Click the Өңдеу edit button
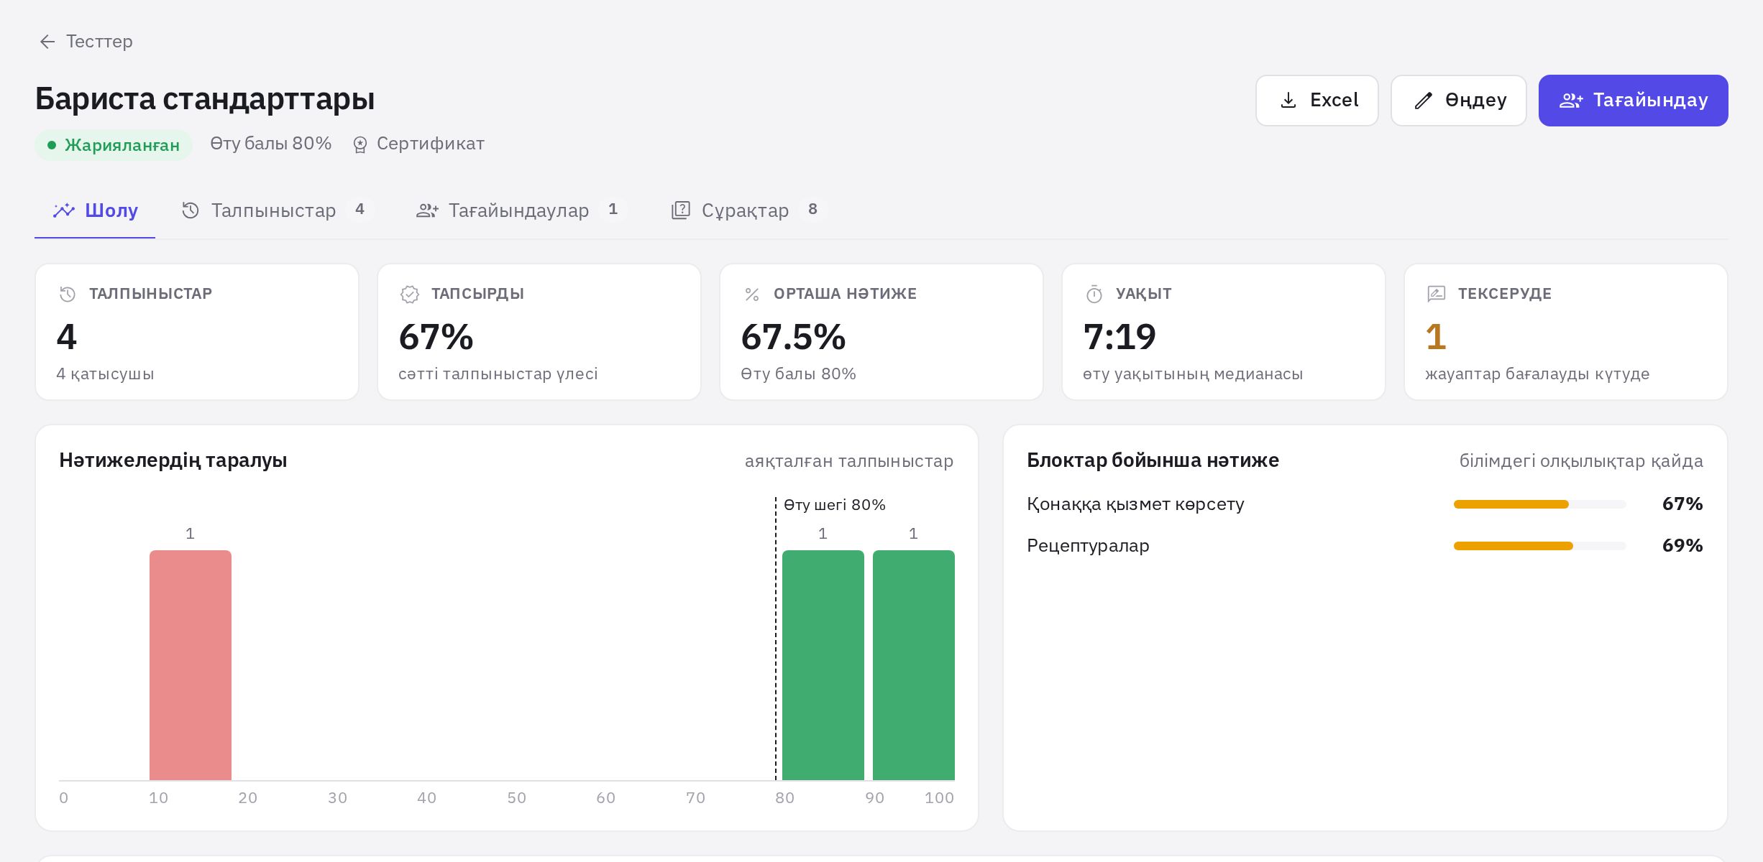This screenshot has height=862, width=1763. pos(1459,101)
